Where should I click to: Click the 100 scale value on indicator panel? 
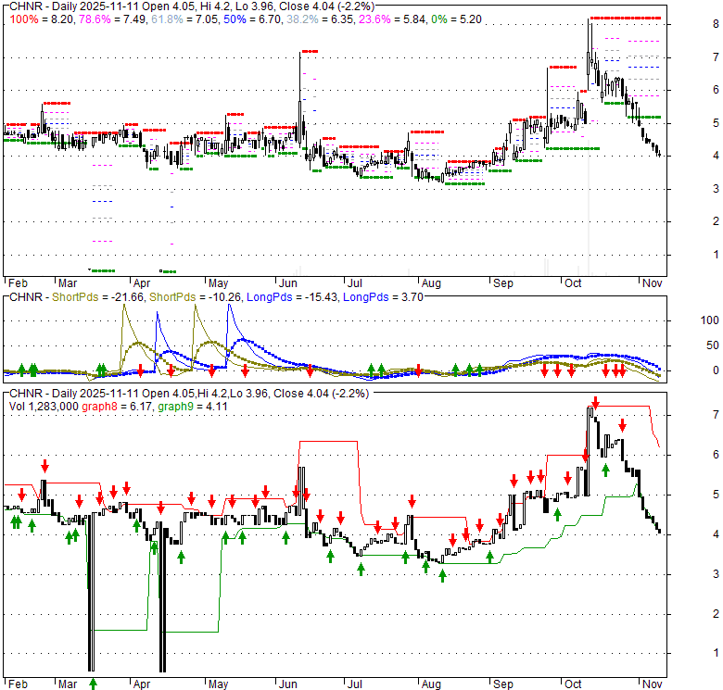click(709, 320)
